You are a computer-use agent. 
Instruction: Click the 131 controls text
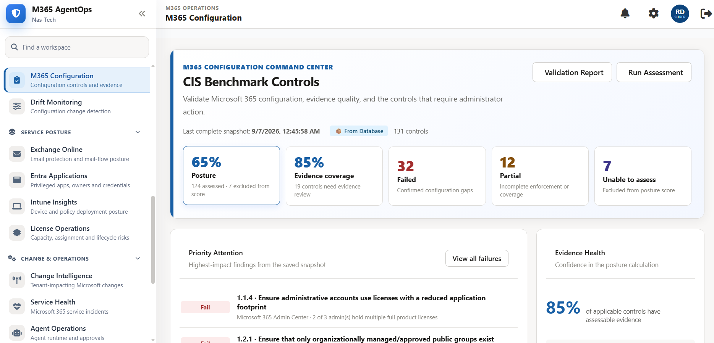[x=411, y=131]
